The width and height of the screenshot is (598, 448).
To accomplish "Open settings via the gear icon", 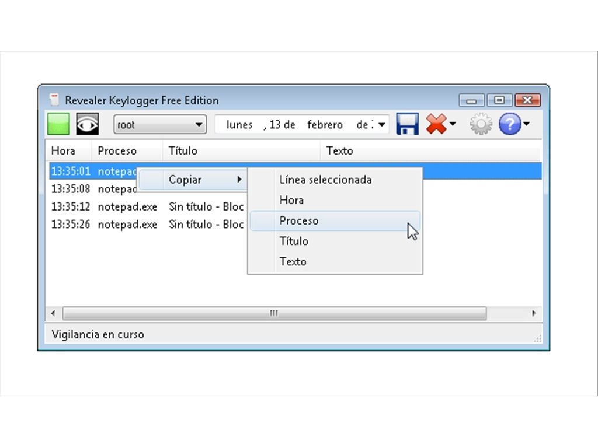I will coord(481,124).
